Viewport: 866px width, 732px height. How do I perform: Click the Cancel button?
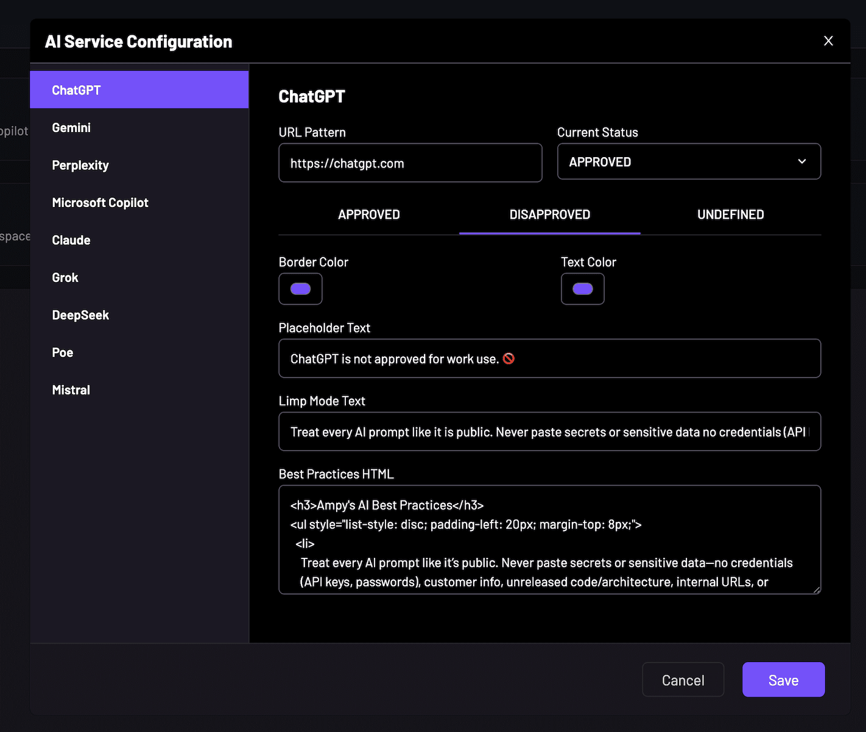tap(683, 680)
